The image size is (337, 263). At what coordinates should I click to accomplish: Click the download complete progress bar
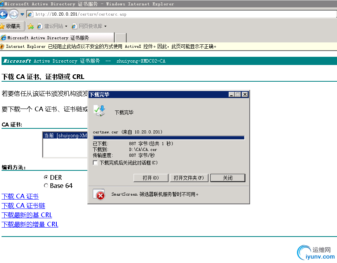click(x=169, y=138)
